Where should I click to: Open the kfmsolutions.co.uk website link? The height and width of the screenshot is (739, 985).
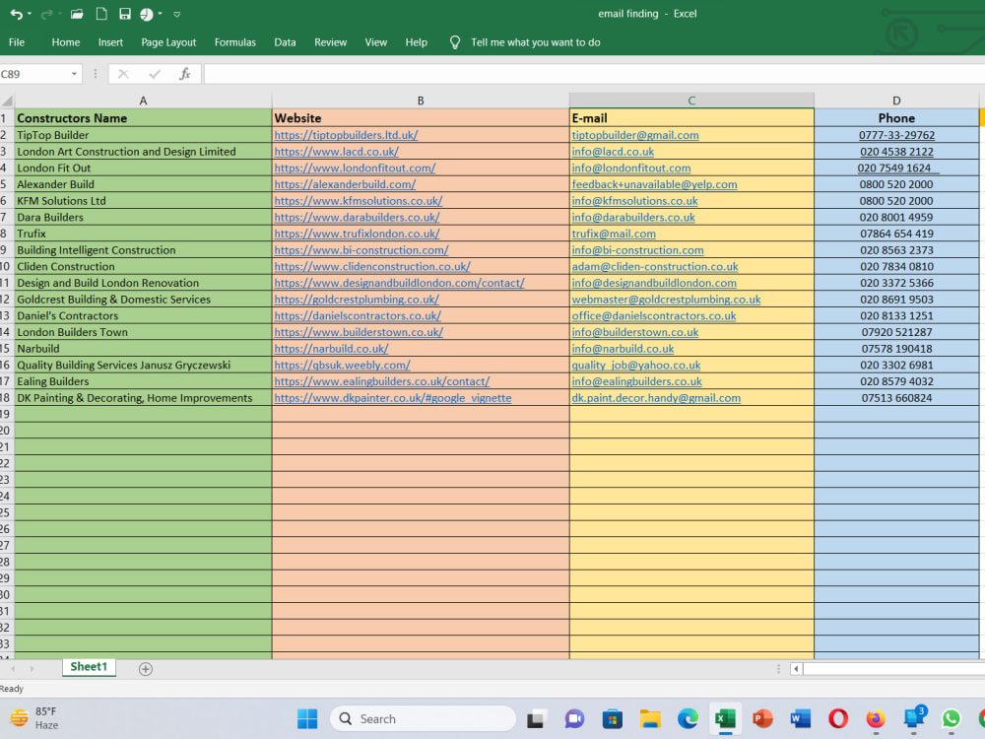pos(359,200)
